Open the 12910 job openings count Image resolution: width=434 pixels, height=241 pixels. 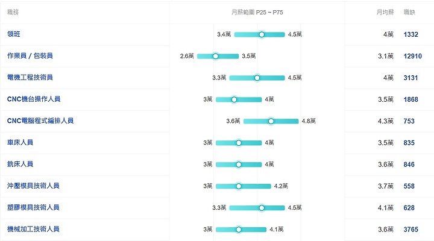pyautogui.click(x=413, y=56)
